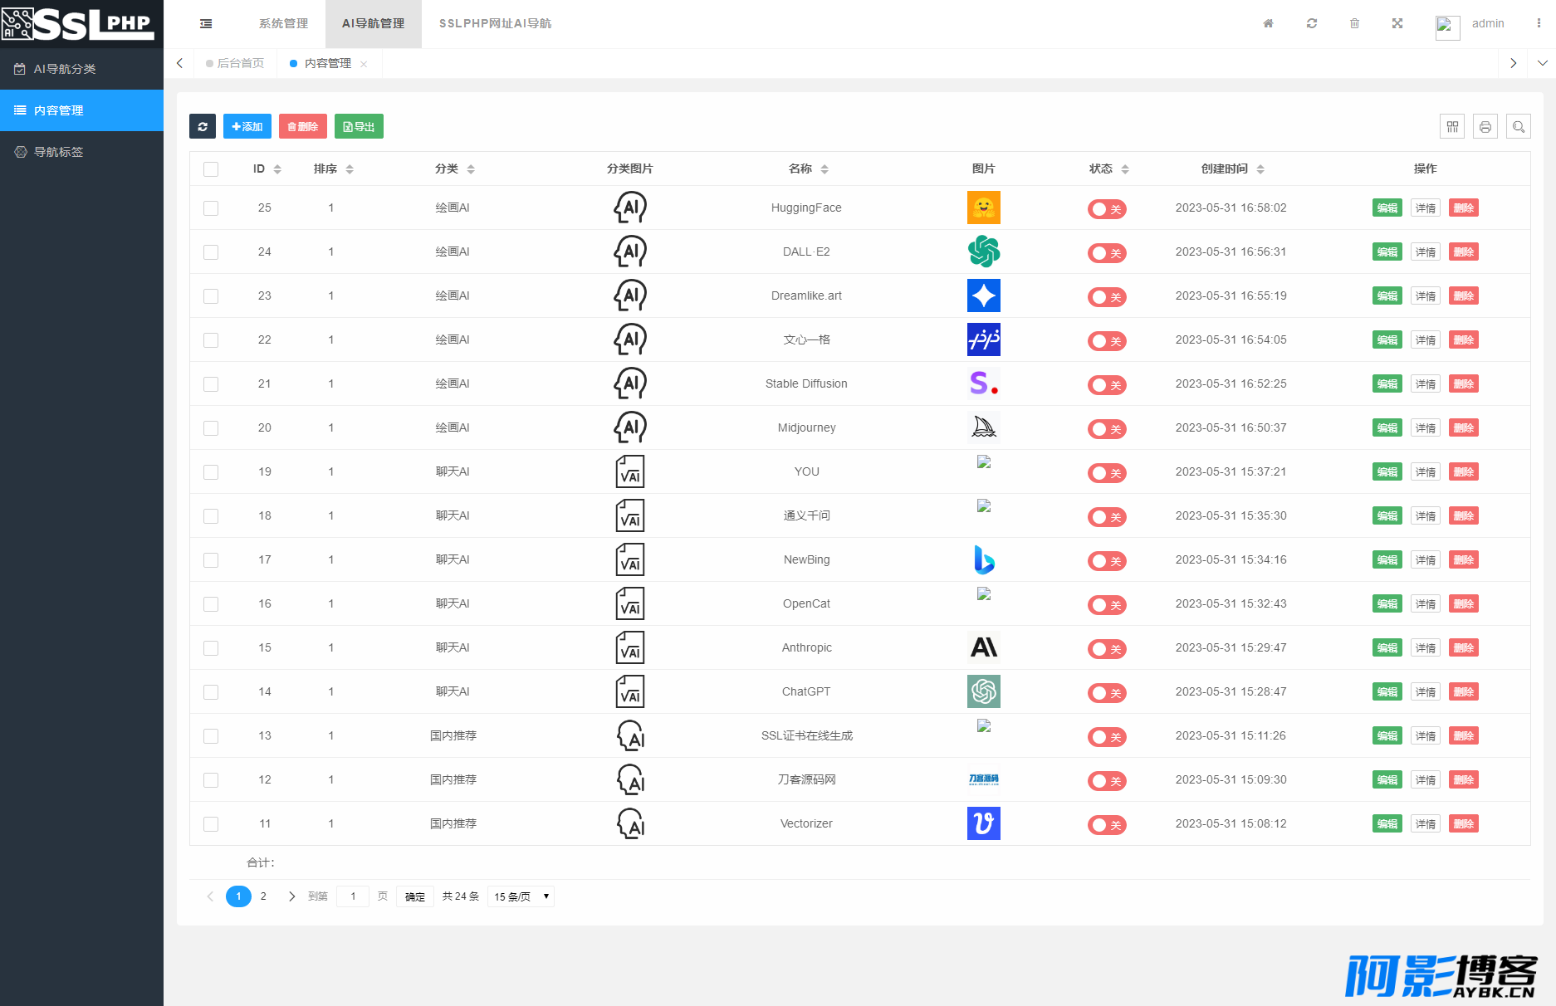This screenshot has height=1006, width=1556.
Task: Click the NewBing logo thumbnail
Action: (983, 559)
